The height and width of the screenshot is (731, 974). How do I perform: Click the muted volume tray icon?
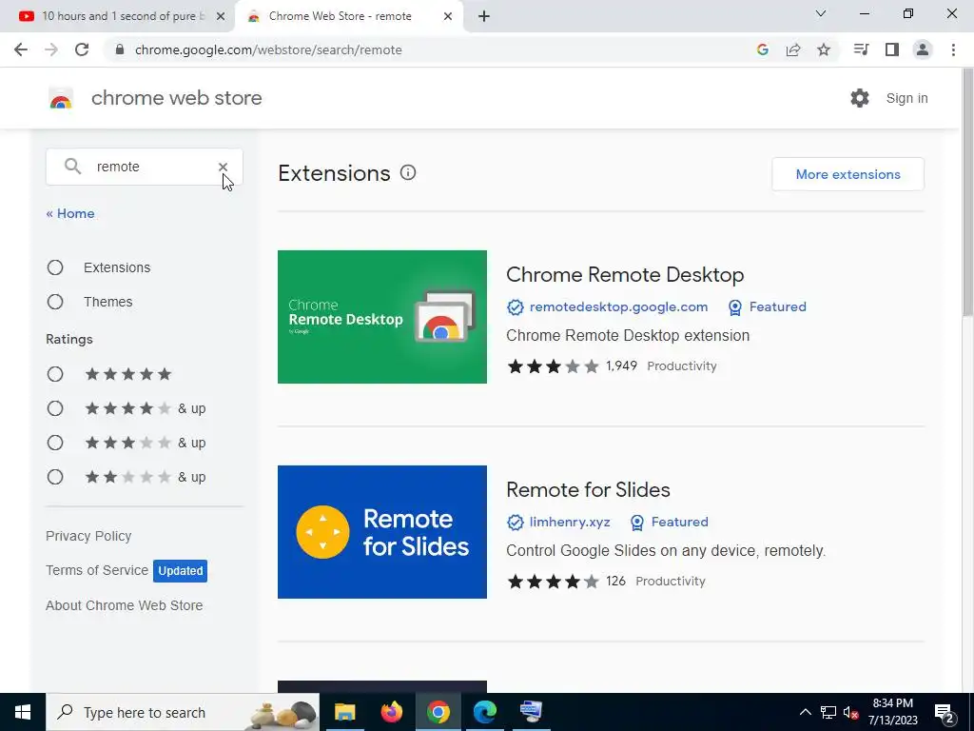(851, 712)
